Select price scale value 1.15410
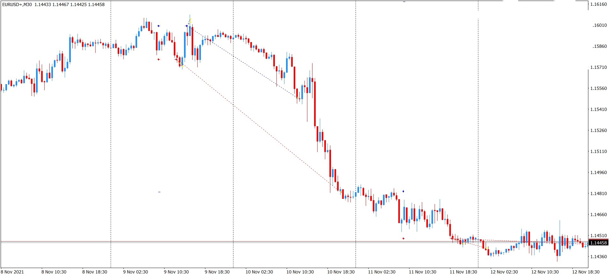Viewport: 611px width, 276px height. coord(599,109)
